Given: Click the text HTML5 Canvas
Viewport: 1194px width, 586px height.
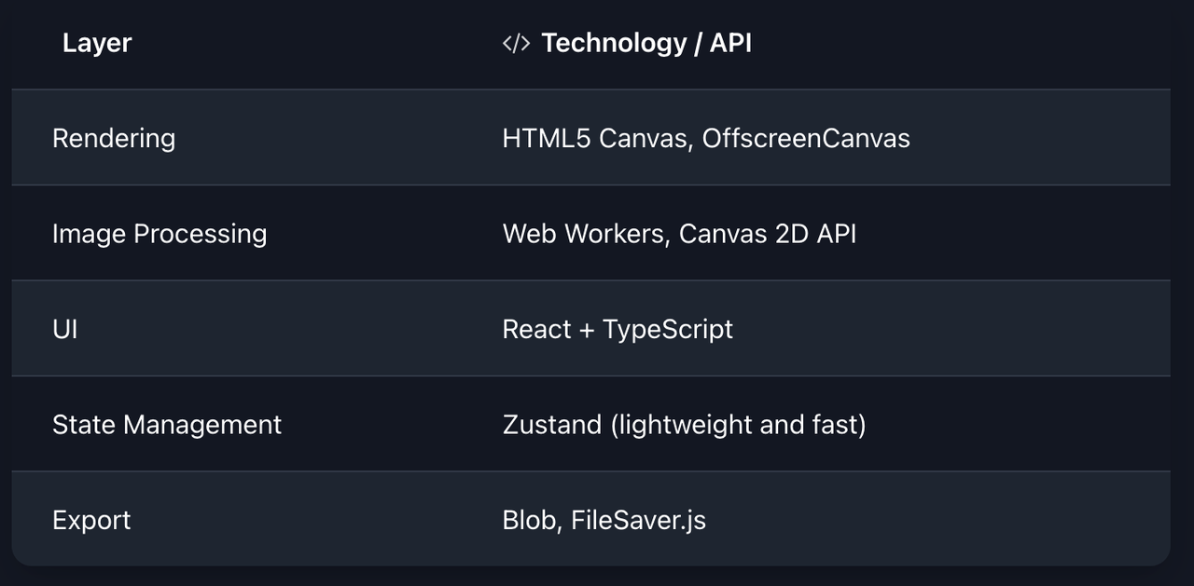Looking at the screenshot, I should click(x=593, y=138).
